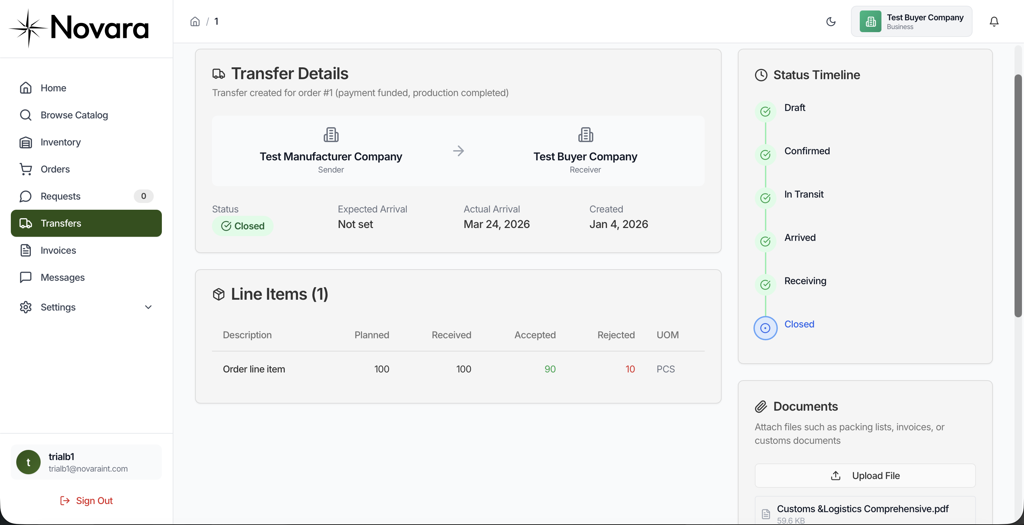Click the Transfer Details truck icon
Image resolution: width=1024 pixels, height=525 pixels.
(219, 74)
